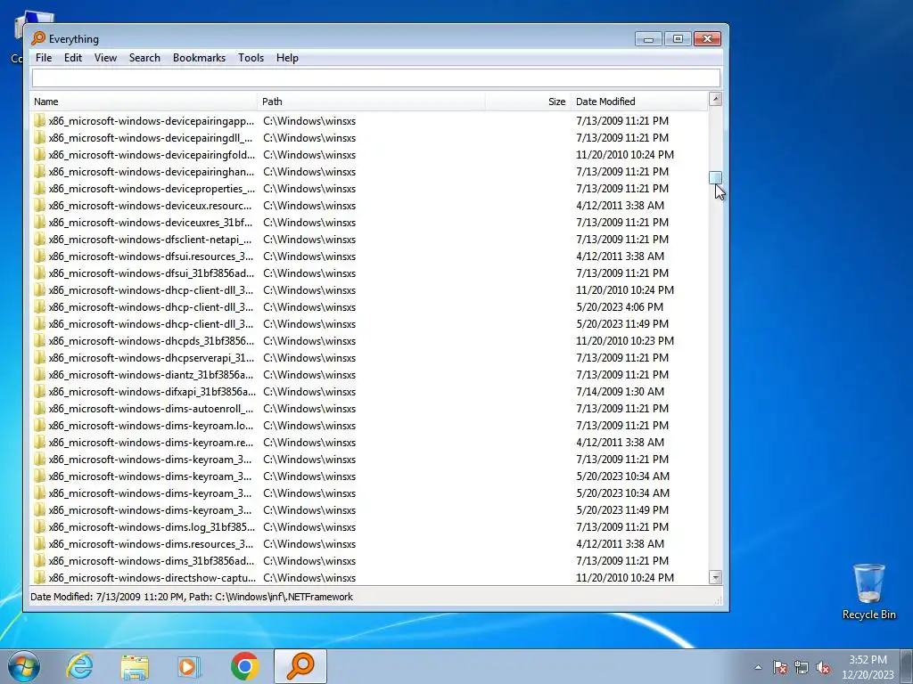Screen dimensions: 913x684
Task: Click the Action Center flag tray icon
Action: click(x=779, y=667)
